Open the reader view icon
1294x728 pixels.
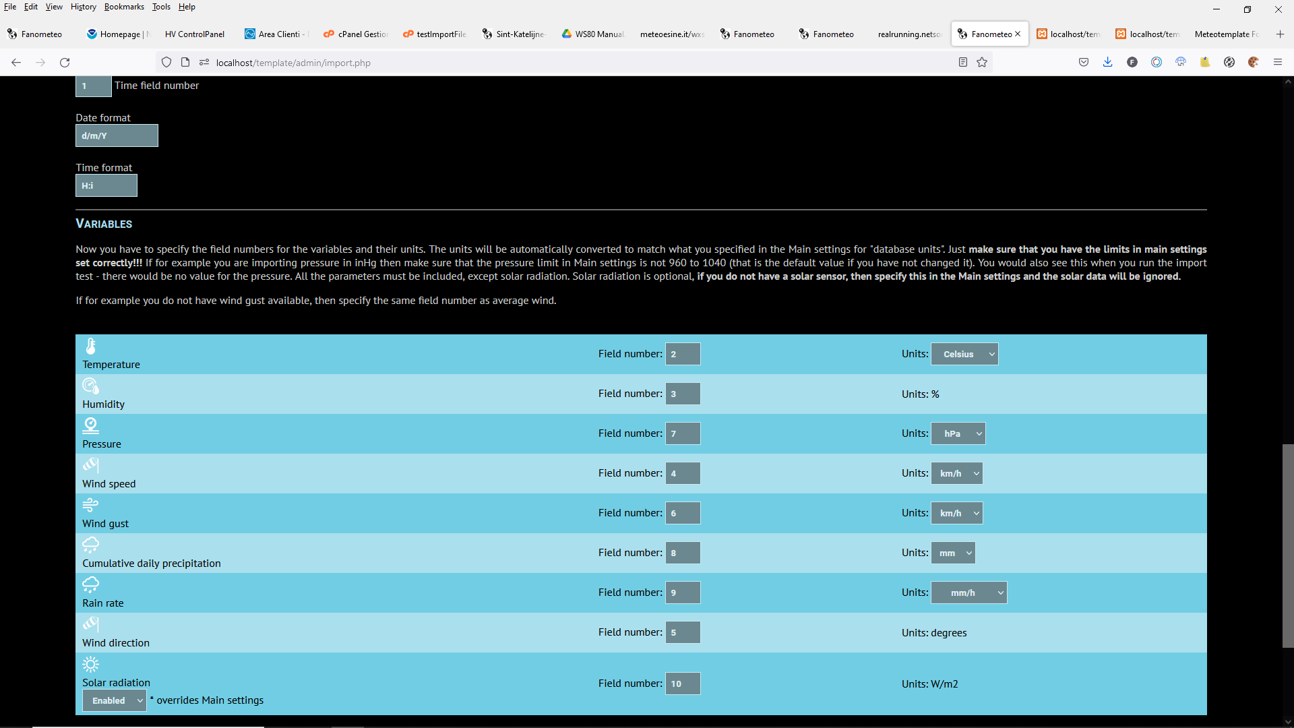tap(963, 62)
